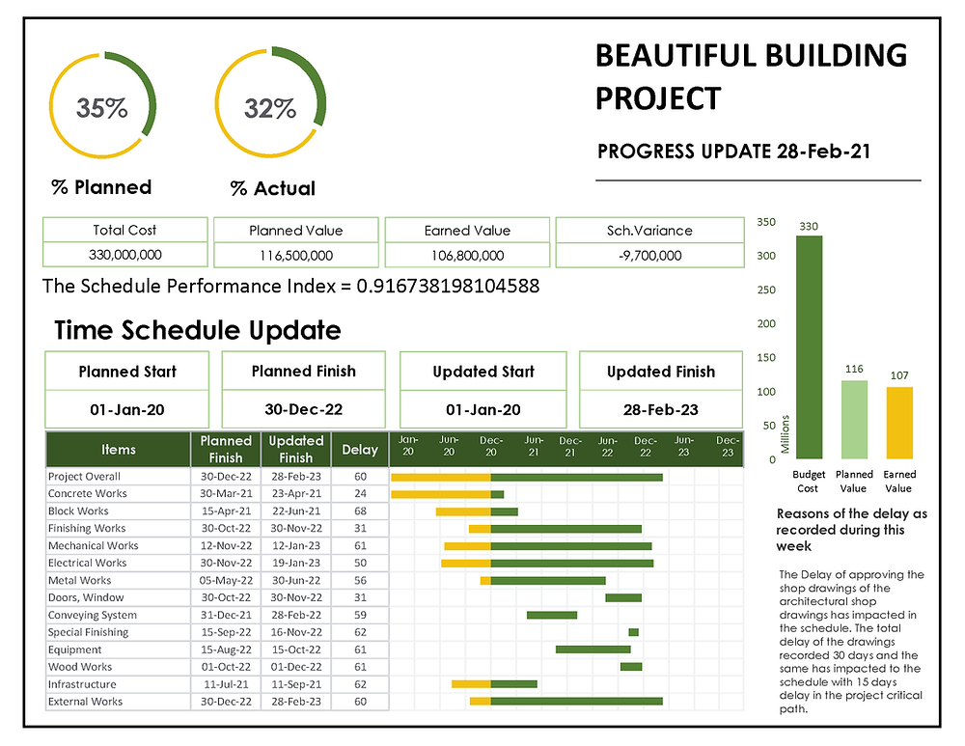
Task: Select the Planned Value card
Action: tap(295, 242)
